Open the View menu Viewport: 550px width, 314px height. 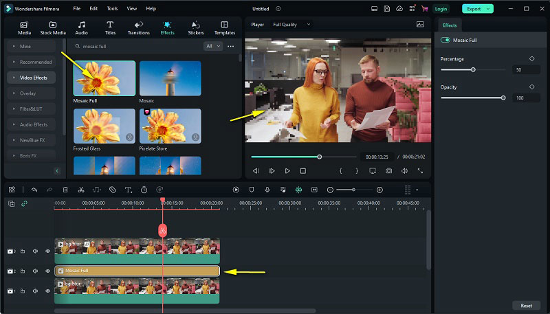coord(132,8)
